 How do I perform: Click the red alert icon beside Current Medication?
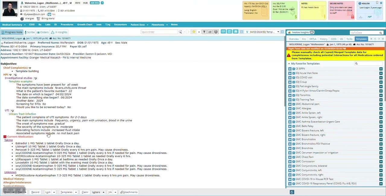point(5,137)
